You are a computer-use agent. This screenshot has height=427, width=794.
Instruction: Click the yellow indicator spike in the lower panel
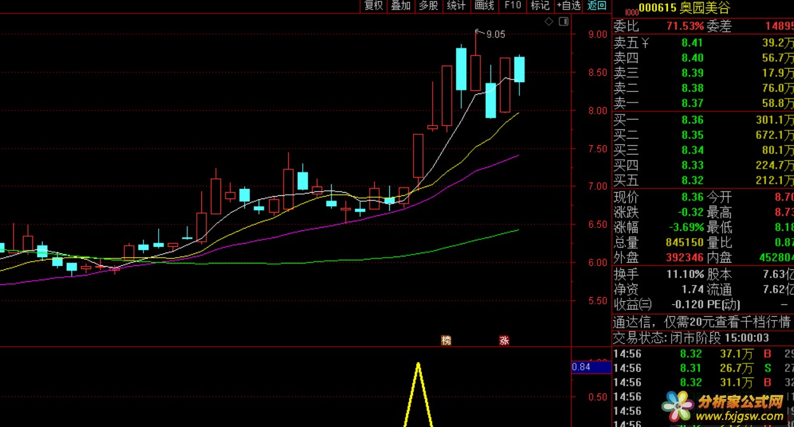coord(418,393)
